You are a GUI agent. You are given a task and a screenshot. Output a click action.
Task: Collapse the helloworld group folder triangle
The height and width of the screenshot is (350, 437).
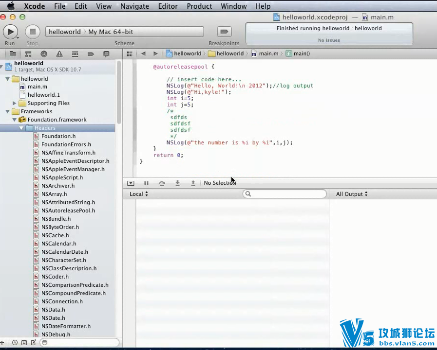tap(8, 79)
